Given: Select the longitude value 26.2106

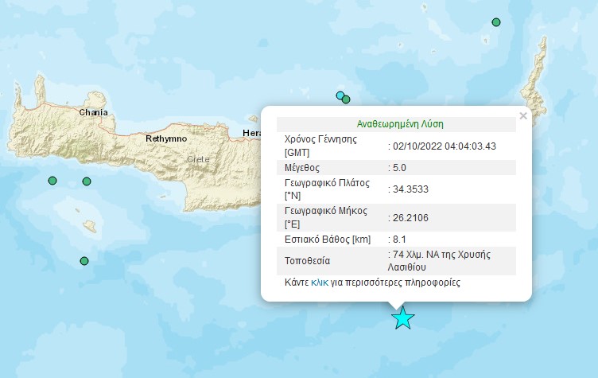Looking at the screenshot, I should [411, 217].
